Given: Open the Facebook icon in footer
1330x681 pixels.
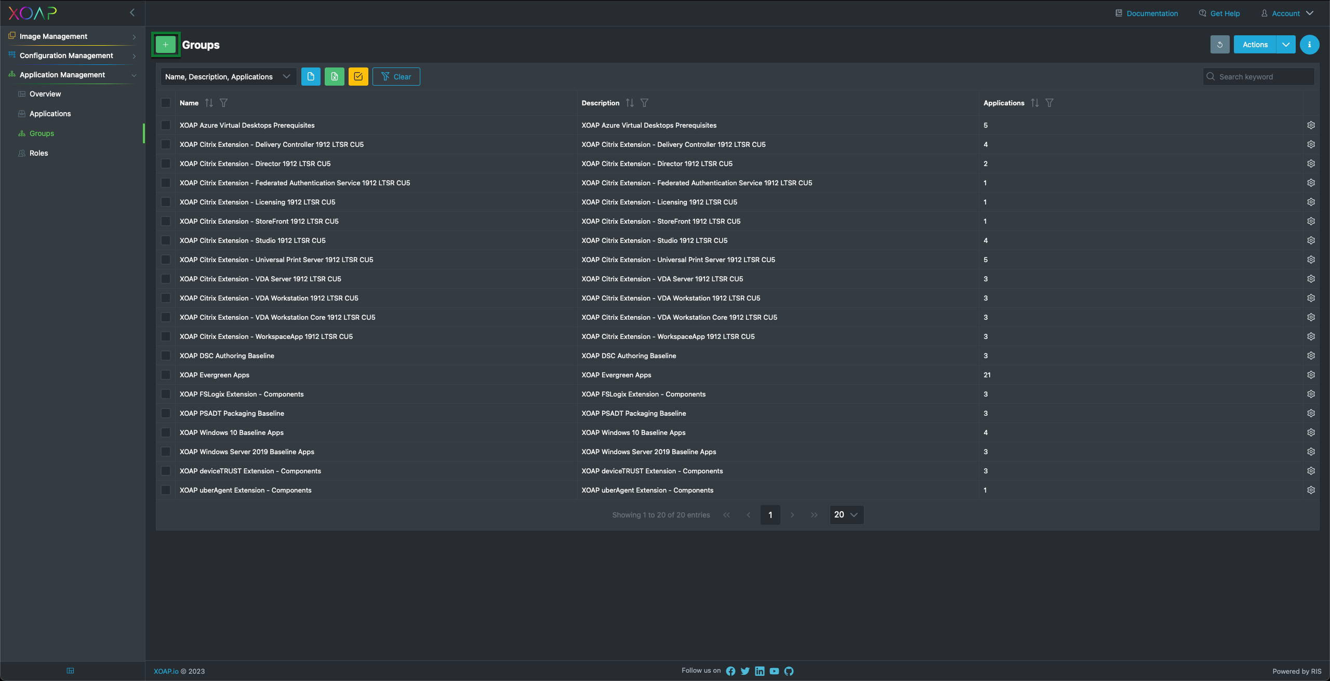Looking at the screenshot, I should [x=730, y=671].
